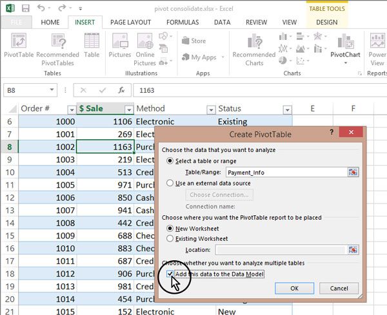Click the Table/Range input field
Viewport: 387px width, 315px height.
(x=286, y=172)
